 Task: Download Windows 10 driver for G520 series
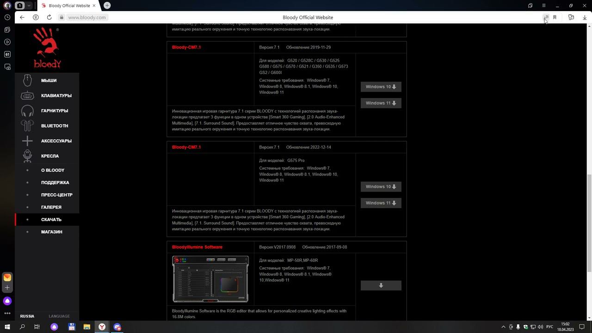point(381,87)
